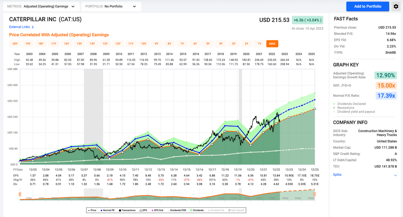Select the 7Y time range
The width and height of the screenshot is (403, 217).
click(182, 44)
